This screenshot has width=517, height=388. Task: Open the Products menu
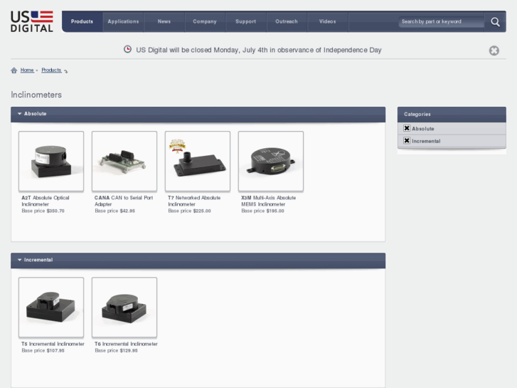82,21
